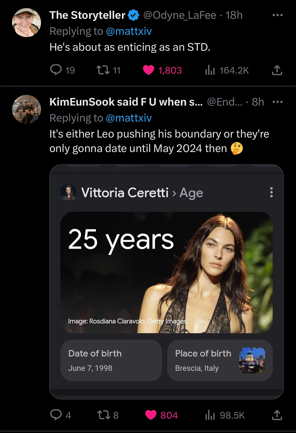Unlike the tweet with 804 likes
The width and height of the screenshot is (296, 433).
(x=151, y=415)
